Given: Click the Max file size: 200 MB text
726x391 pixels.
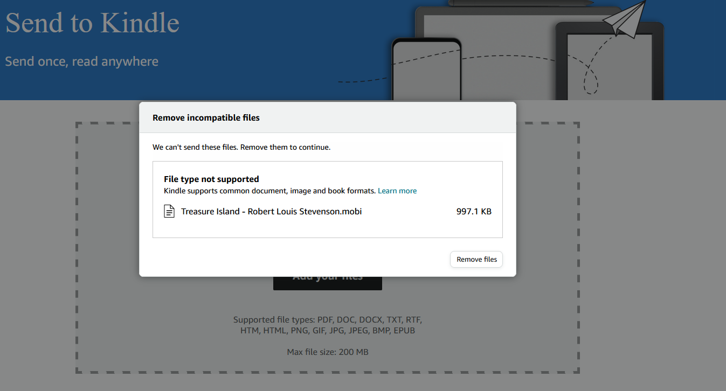Looking at the screenshot, I should click(x=328, y=352).
